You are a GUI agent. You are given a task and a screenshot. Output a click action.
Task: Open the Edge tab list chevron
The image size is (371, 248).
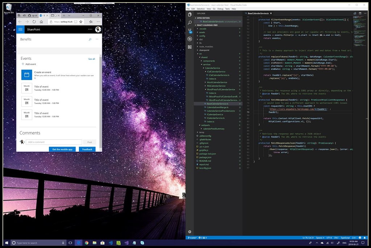tap(69, 15)
